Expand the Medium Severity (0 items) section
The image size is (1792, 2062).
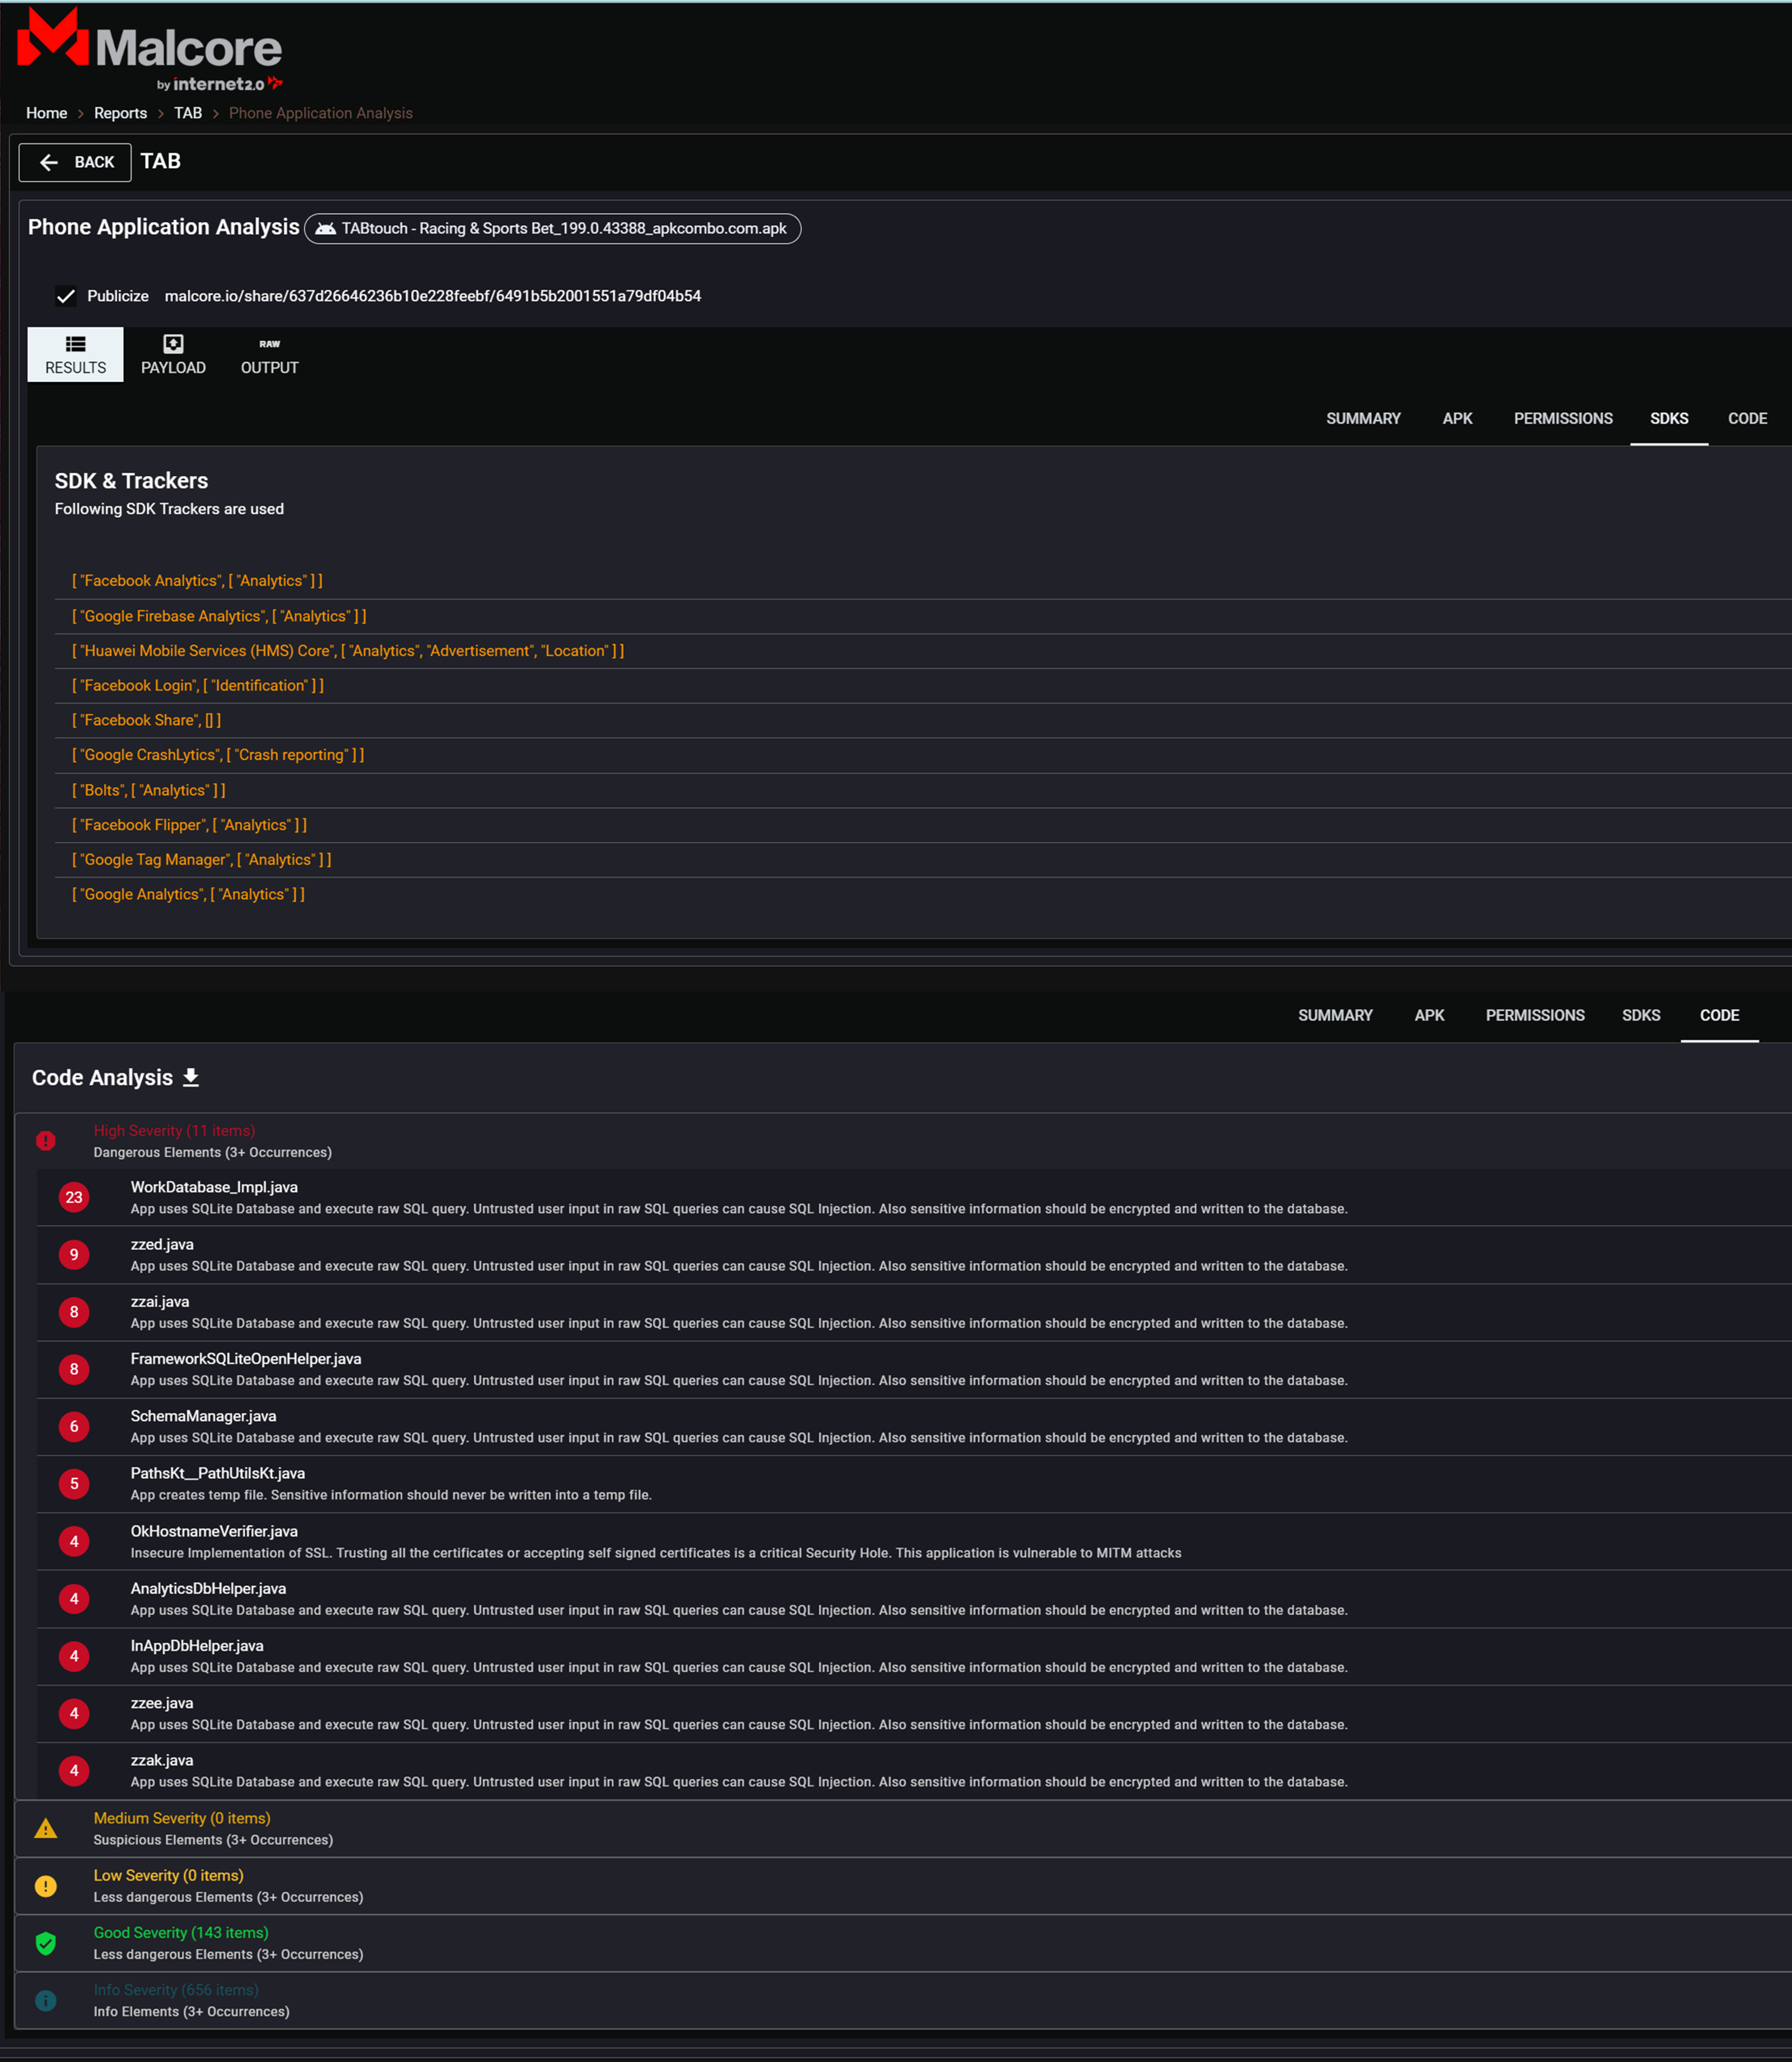903,1829
